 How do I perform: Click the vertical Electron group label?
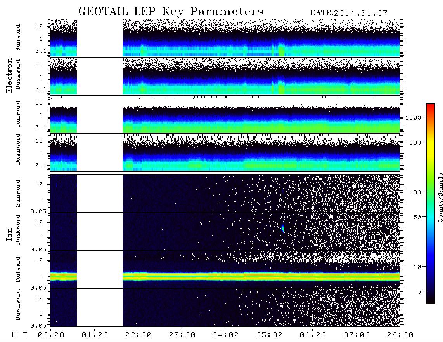[9, 76]
